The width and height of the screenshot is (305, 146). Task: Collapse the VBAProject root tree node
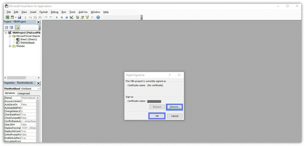[x=5, y=33]
